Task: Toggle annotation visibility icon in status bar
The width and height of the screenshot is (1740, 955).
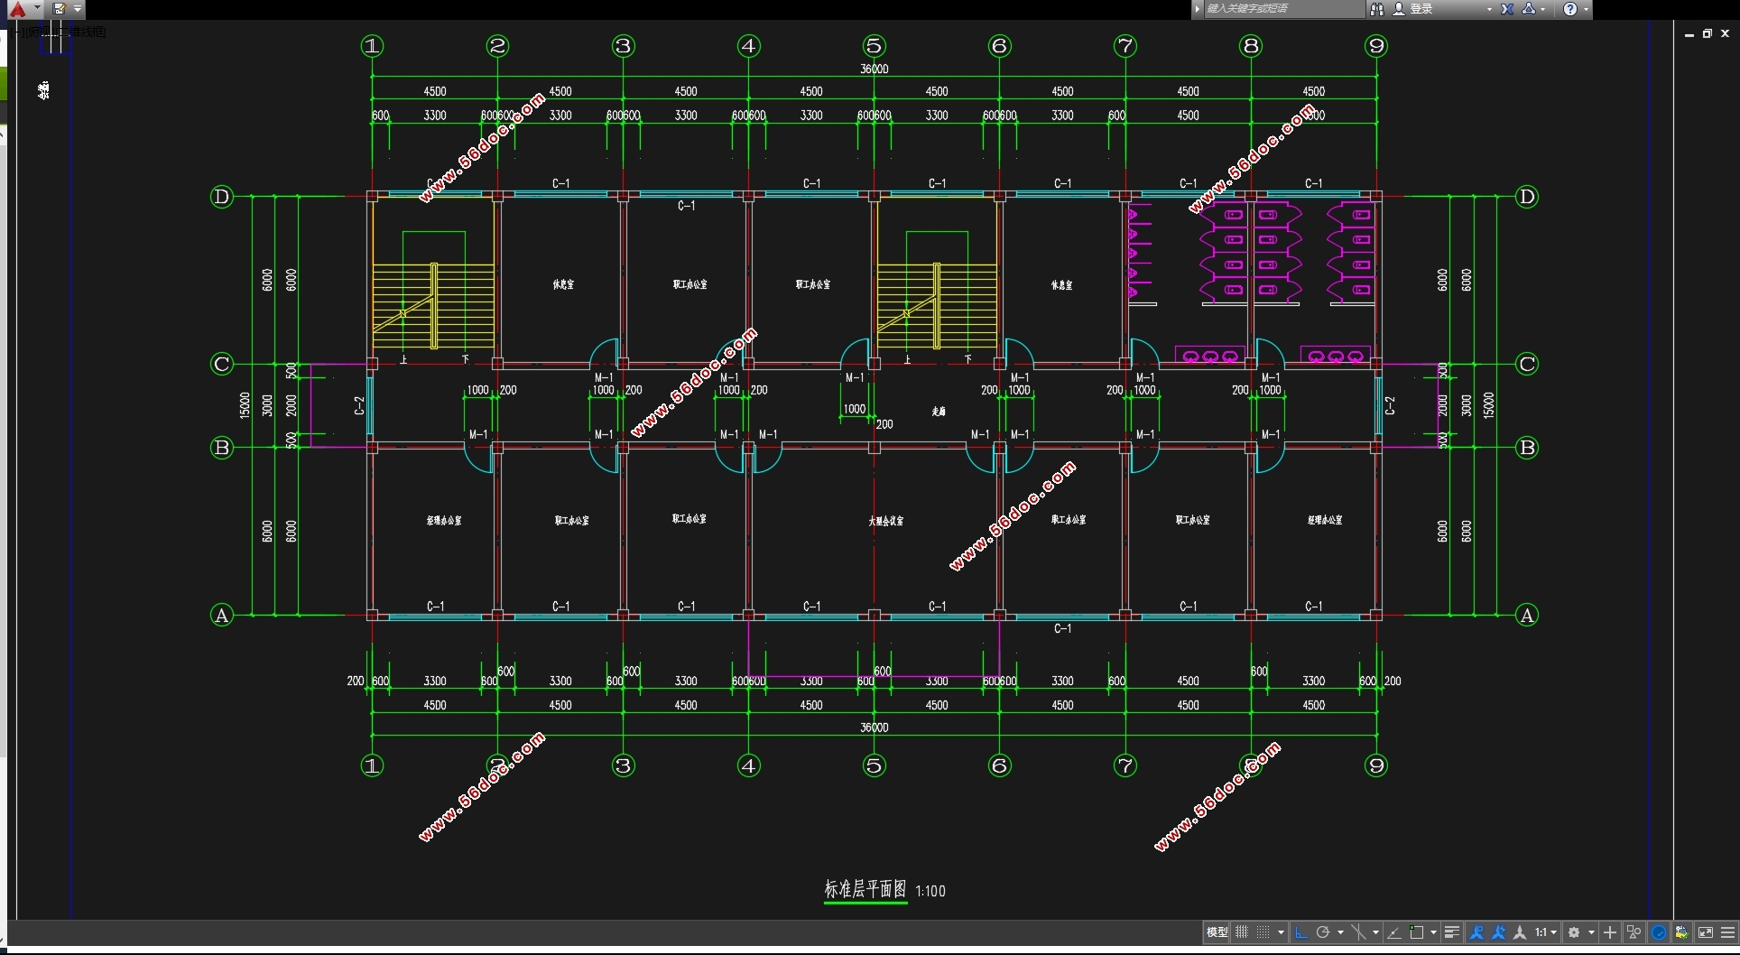Action: coord(1477,932)
